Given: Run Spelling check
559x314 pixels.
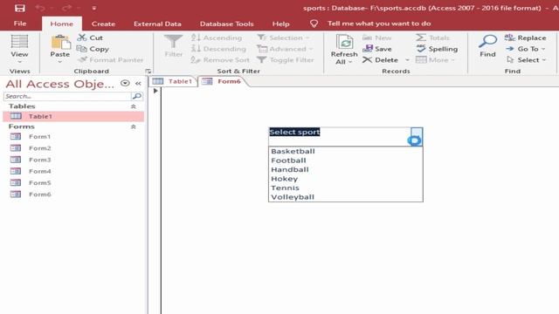Looking at the screenshot, I should coord(437,49).
